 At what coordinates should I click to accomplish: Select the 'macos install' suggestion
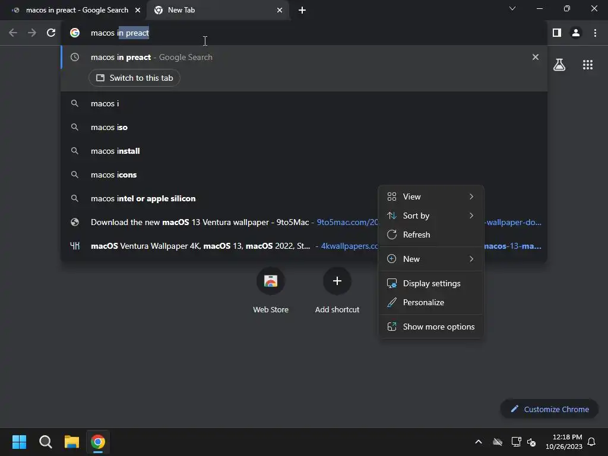point(304,151)
